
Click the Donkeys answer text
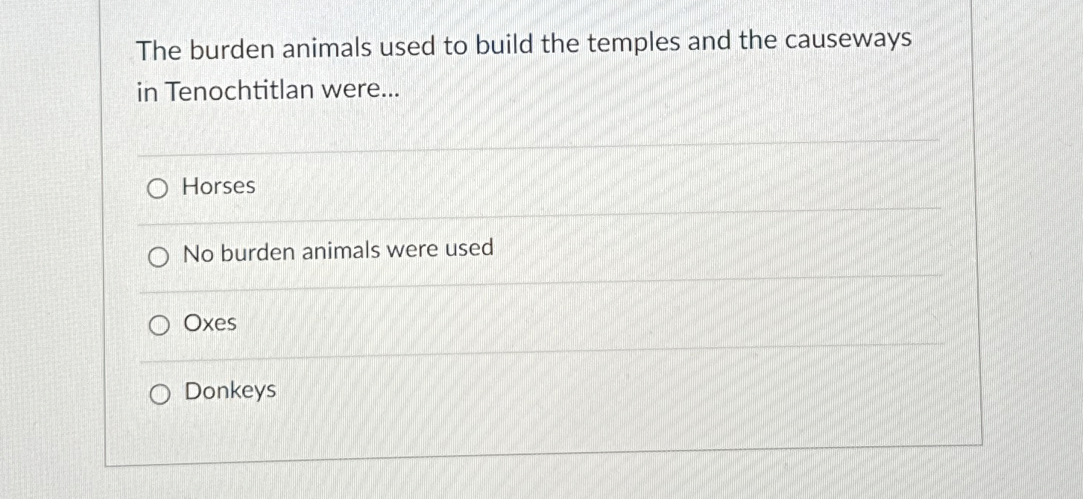(x=230, y=390)
